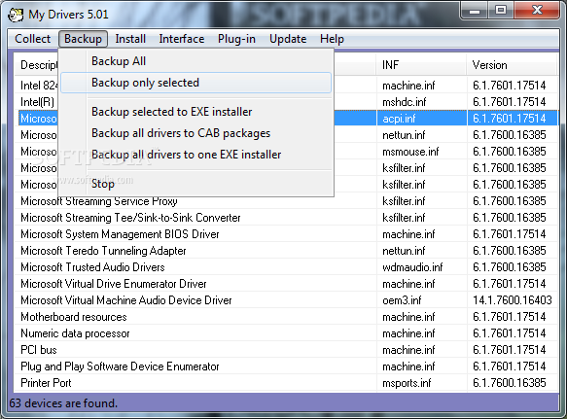The height and width of the screenshot is (419, 567).
Task: Select the Microsoft Streaming Service Proxy row
Action: coord(286,201)
